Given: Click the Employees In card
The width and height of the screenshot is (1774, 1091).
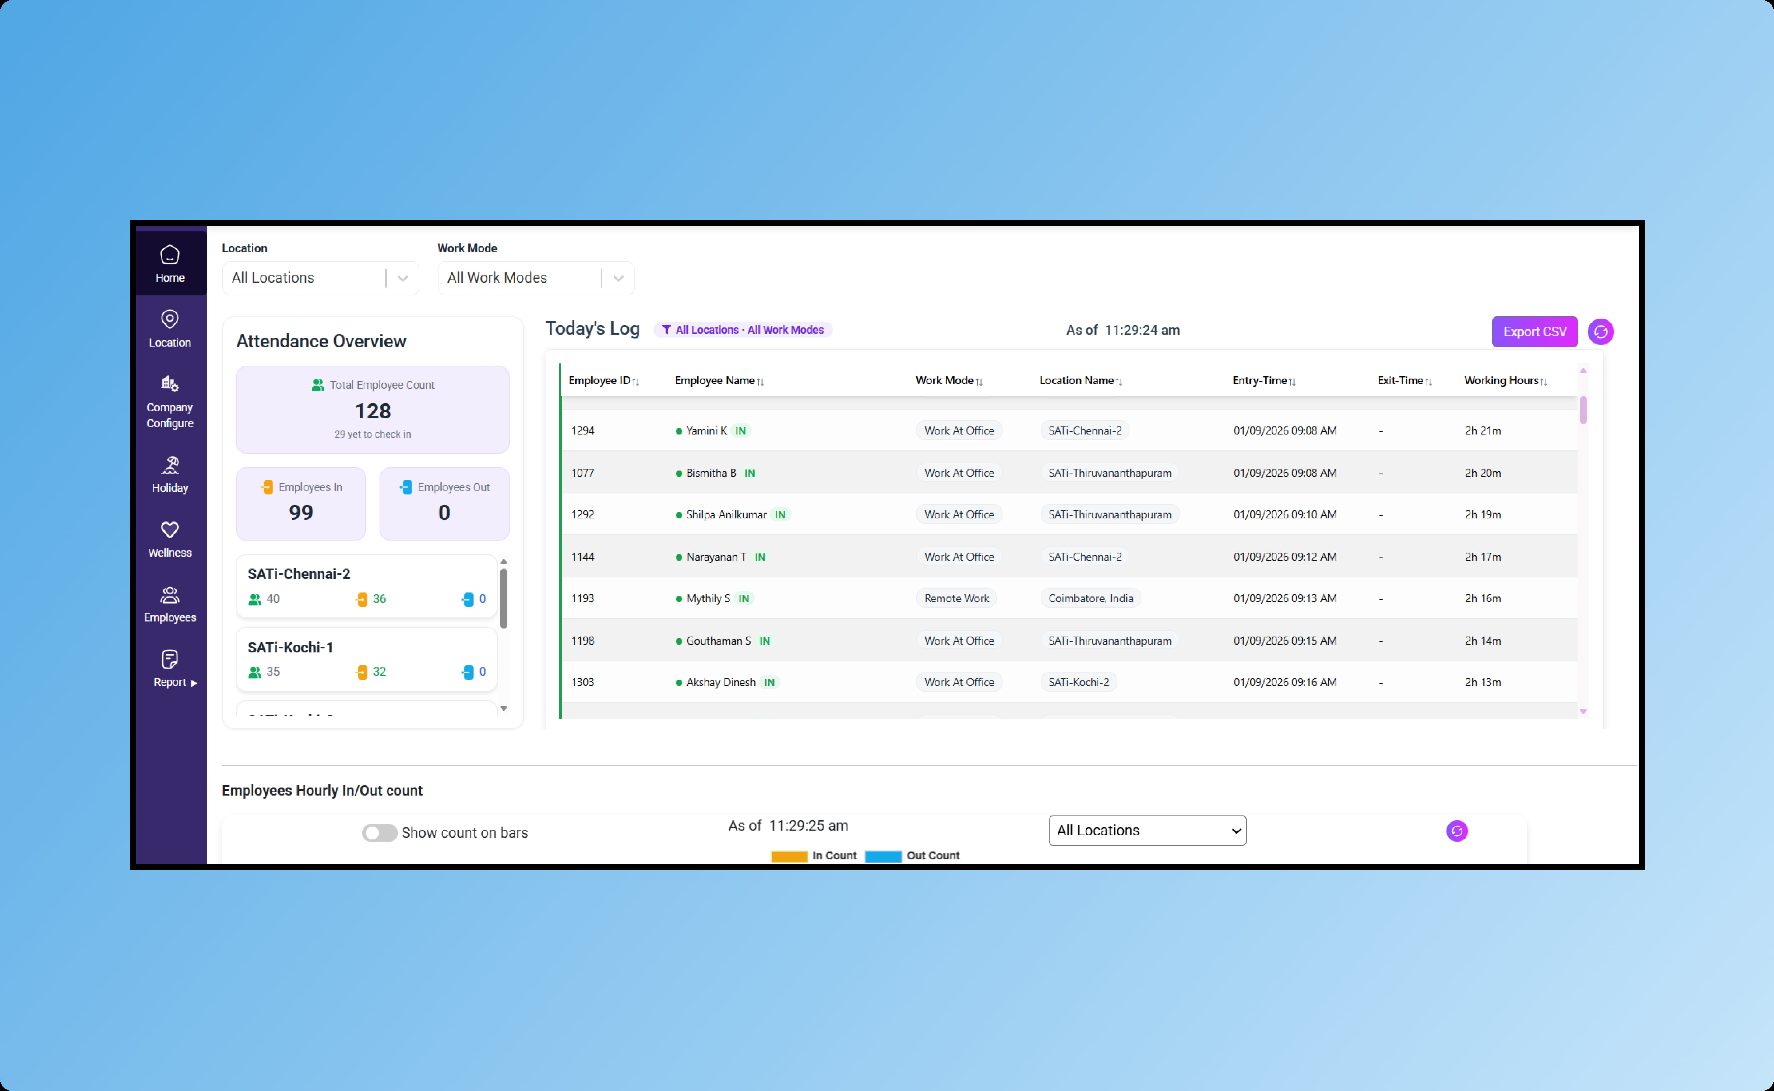Looking at the screenshot, I should 301,504.
